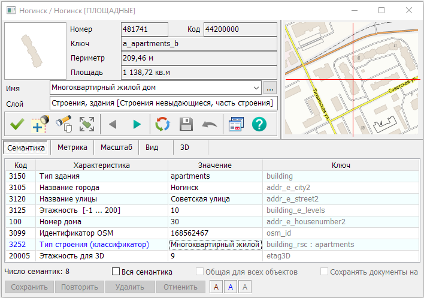Click the windows list icon in toolbar
The width and height of the screenshot is (424, 298).
(236, 124)
